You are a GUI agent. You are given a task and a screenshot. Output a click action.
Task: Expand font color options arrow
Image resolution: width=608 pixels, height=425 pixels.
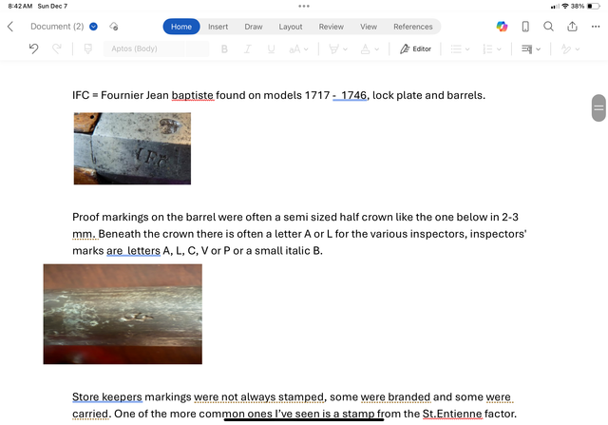pos(376,49)
